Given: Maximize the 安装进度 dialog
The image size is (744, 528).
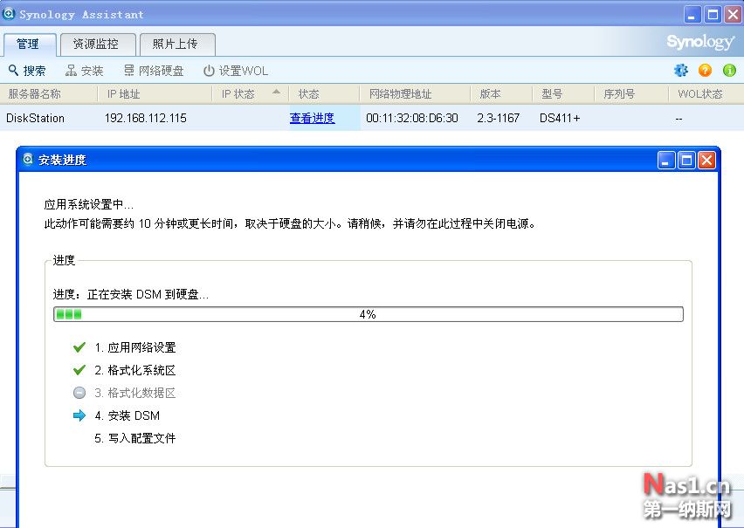Looking at the screenshot, I should pyautogui.click(x=686, y=161).
